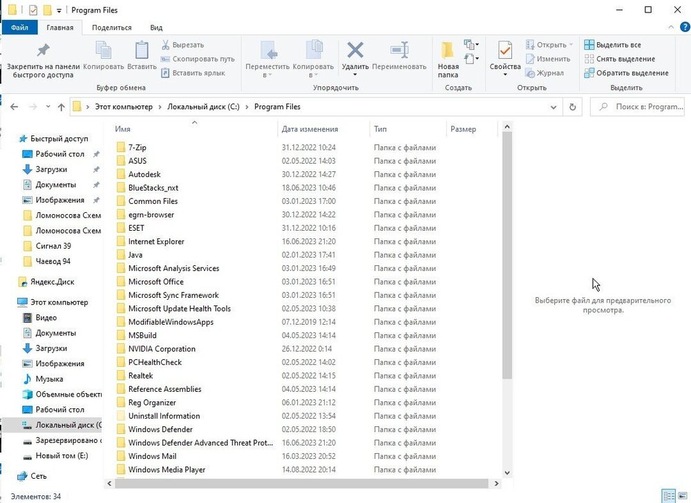Click the New folder icon
Viewport: 691px width, 503px height.
[x=448, y=50]
